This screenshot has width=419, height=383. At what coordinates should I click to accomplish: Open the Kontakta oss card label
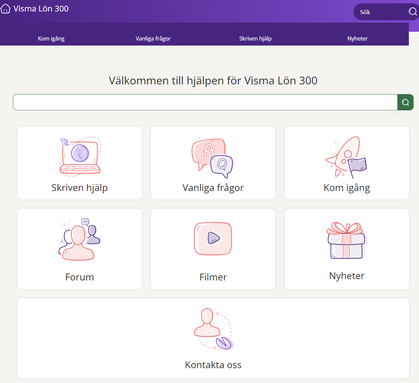coord(213,365)
